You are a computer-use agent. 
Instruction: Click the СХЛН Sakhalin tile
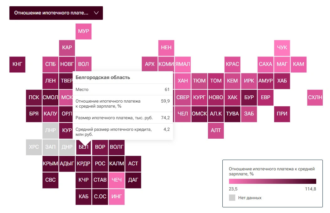pyautogui.click(x=315, y=97)
